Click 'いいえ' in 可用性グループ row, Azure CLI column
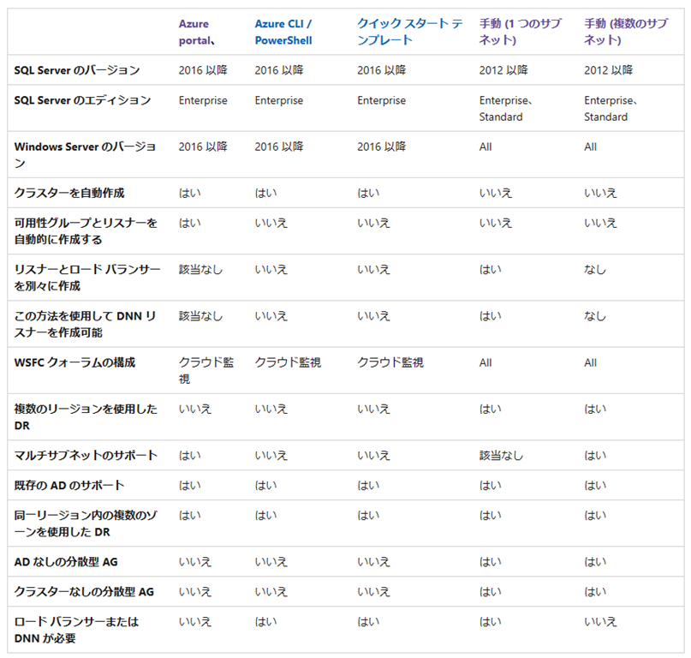Screen dimensions: 691x658 click(x=271, y=223)
